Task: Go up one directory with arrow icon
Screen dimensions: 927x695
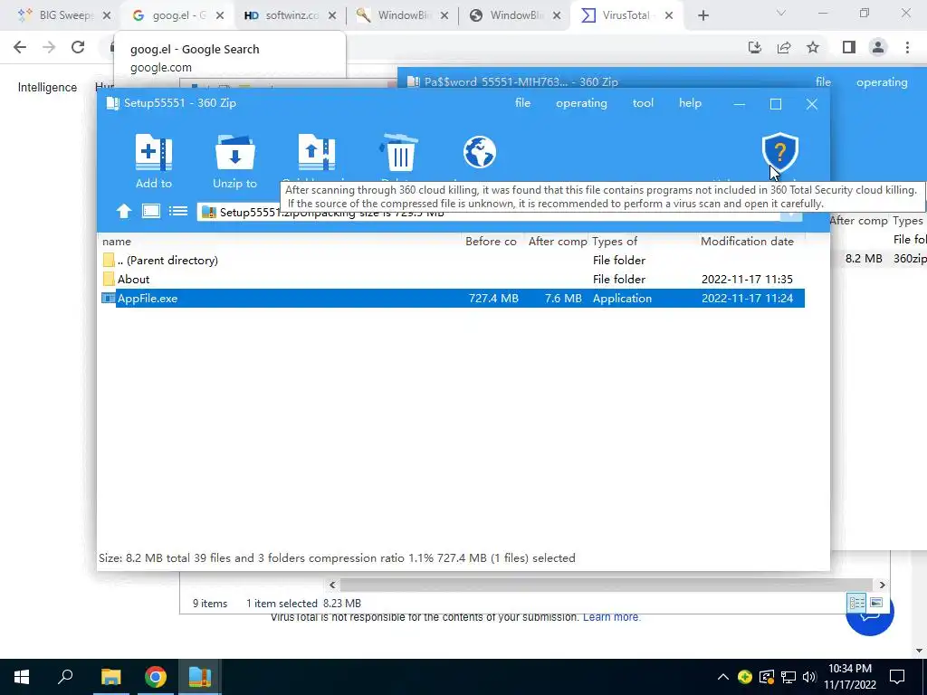Action: coord(123,211)
